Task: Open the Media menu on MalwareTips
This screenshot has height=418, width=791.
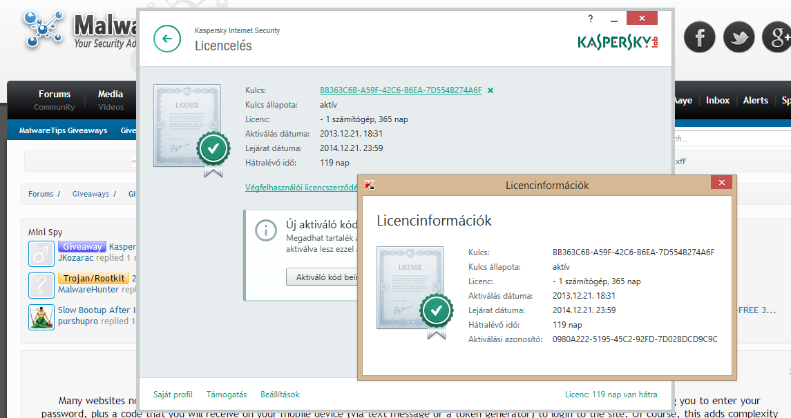Action: click(111, 100)
